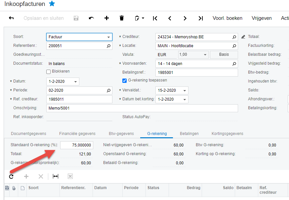Image resolution: width=289 pixels, height=200 pixels.
Task: Click the Betalingsref. field with 1985001
Action: (x=197, y=73)
